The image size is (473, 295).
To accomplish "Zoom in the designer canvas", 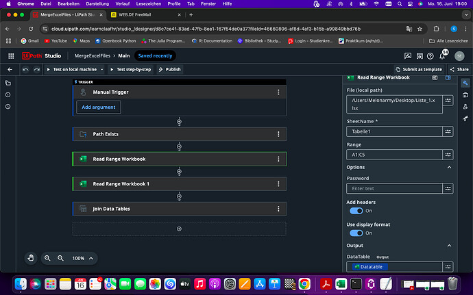I will tap(47, 258).
